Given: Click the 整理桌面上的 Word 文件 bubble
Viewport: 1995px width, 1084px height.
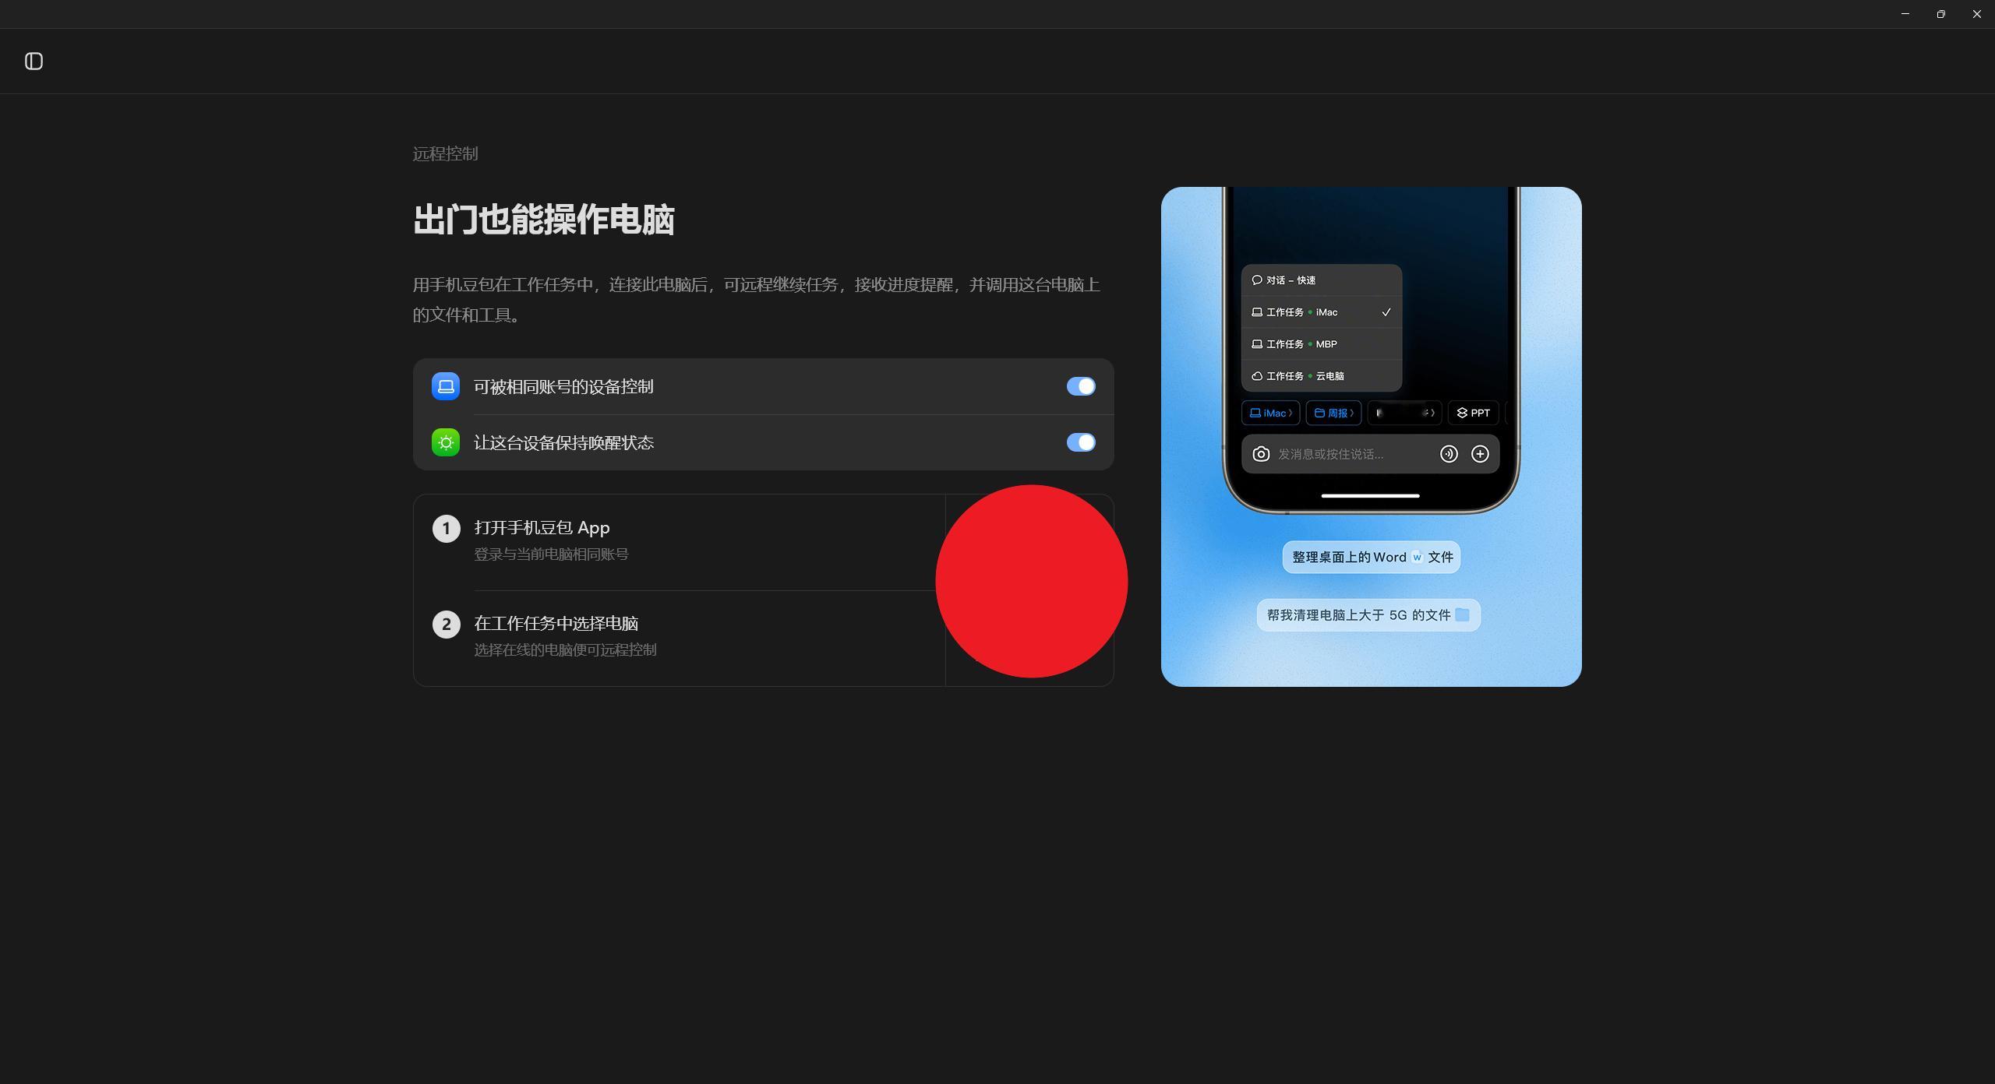Looking at the screenshot, I should tap(1372, 558).
